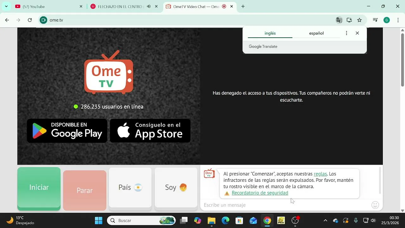The height and width of the screenshot is (228, 405).
Task: Click the OmeTV avatar icon in chat
Action: click(x=209, y=174)
